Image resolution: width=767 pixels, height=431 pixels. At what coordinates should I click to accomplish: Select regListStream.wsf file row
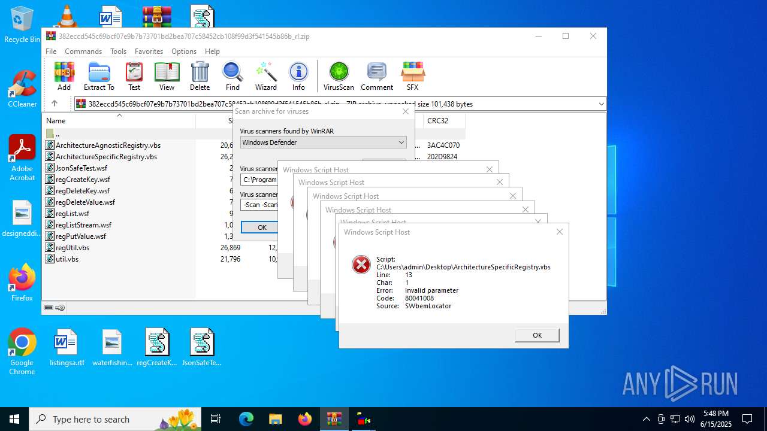(83, 225)
